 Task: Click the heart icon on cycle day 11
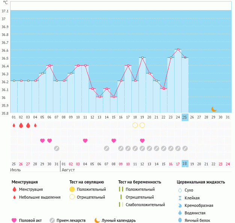(x=85, y=141)
